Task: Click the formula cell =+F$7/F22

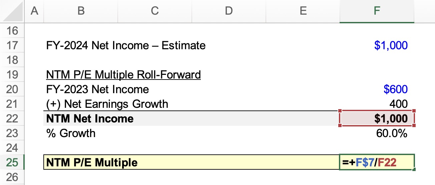Action: [377, 162]
